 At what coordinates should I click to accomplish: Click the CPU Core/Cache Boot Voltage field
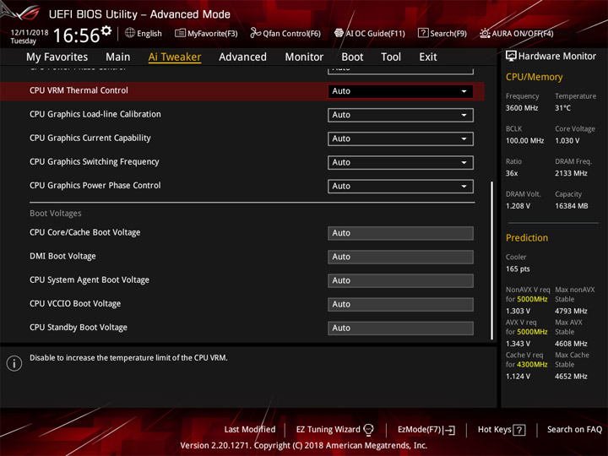400,233
